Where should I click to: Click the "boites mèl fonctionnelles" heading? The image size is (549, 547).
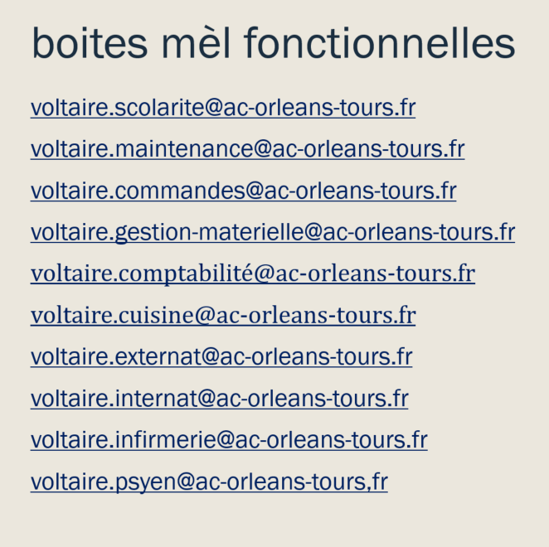(274, 43)
